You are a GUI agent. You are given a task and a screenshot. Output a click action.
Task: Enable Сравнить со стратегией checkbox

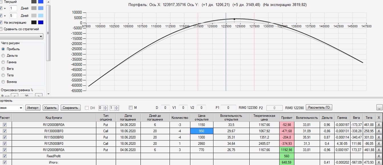1,29
